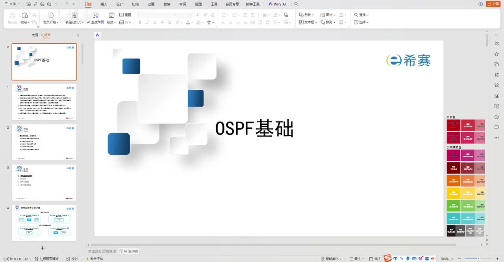This screenshot has width=504, height=262.
Task: Open the 选择 select menu
Action: 361,22
